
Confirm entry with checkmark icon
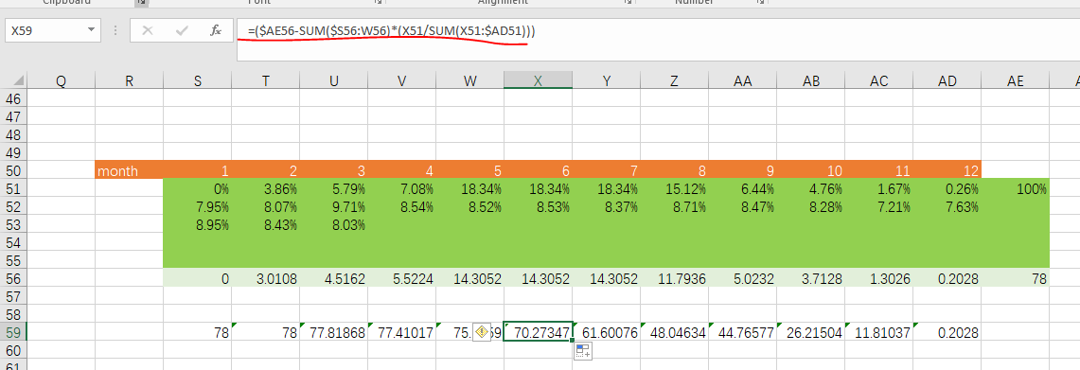point(182,31)
